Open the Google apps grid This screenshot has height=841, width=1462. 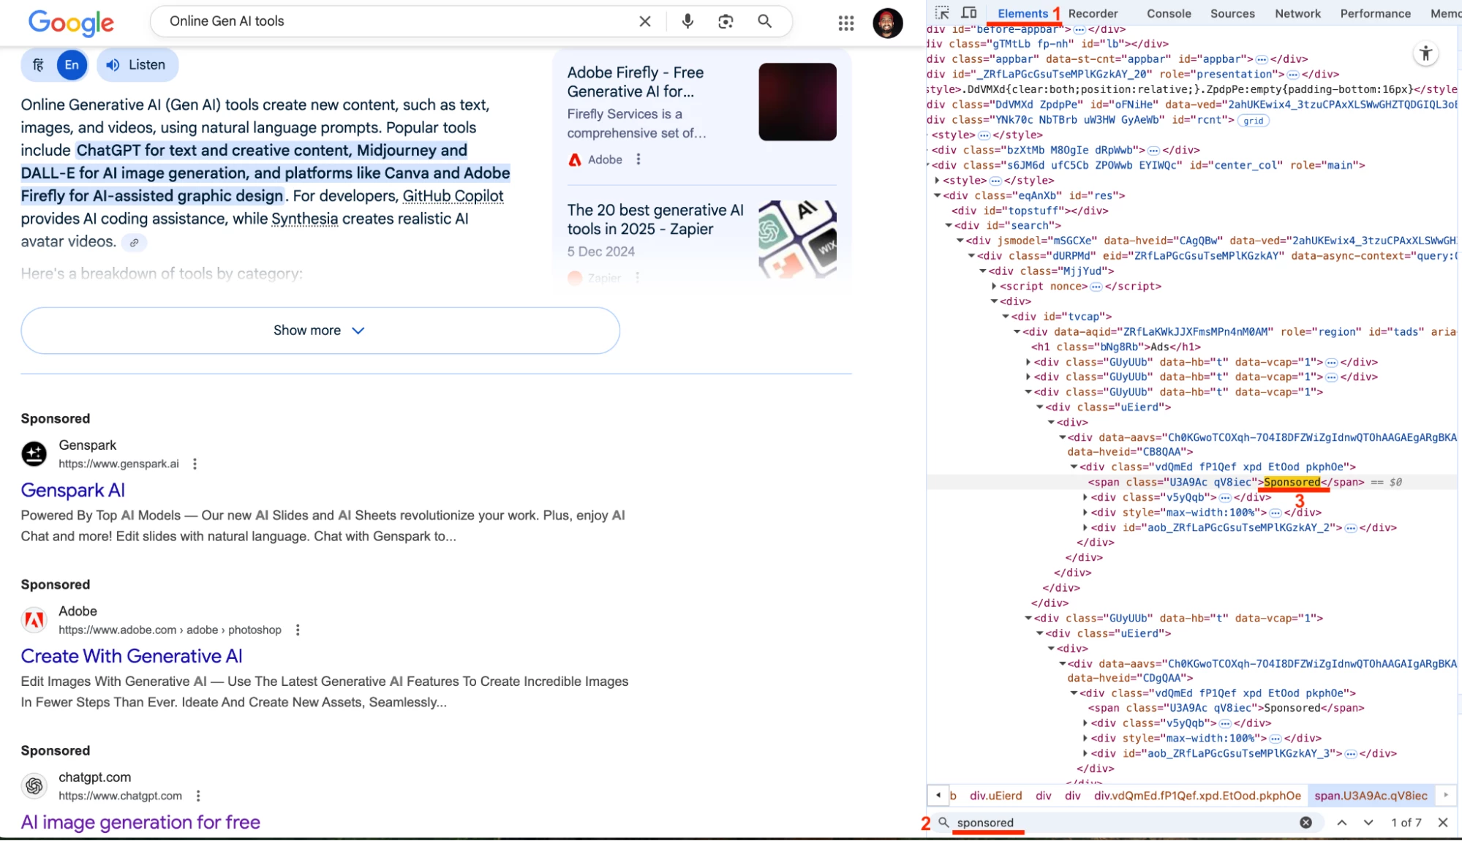click(846, 23)
